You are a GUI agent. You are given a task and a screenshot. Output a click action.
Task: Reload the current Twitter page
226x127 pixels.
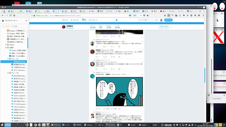pyautogui.click(x=10, y=16)
